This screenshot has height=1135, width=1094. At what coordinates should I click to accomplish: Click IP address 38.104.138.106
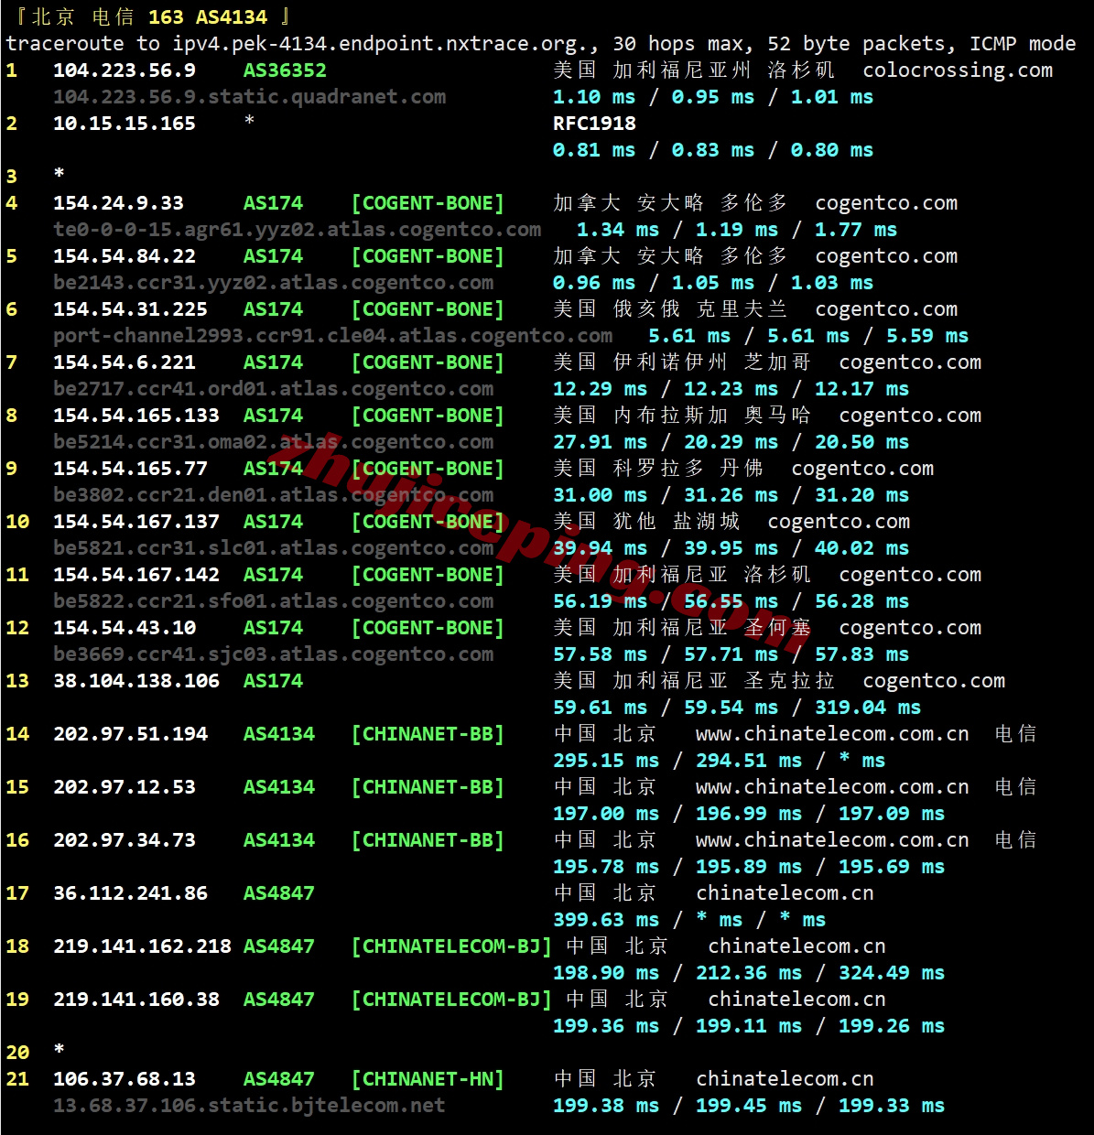coord(136,681)
